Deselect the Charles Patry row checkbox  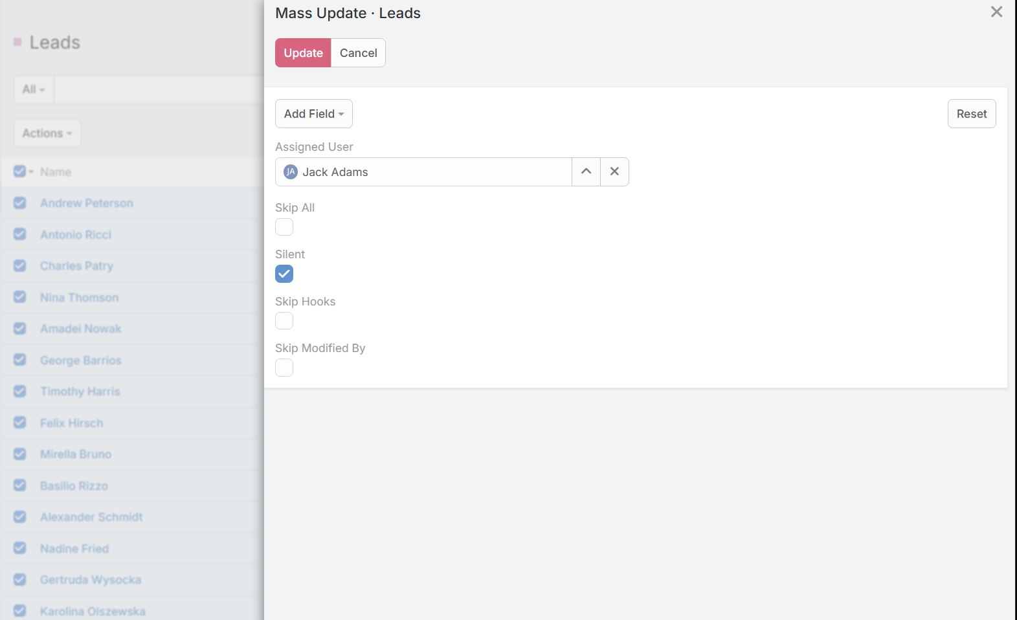pyautogui.click(x=20, y=266)
